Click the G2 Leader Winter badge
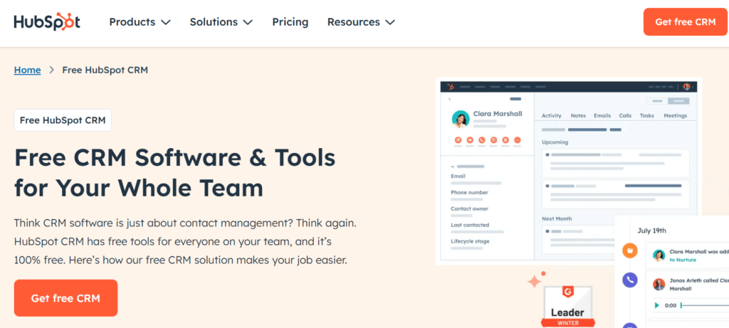 point(567,306)
